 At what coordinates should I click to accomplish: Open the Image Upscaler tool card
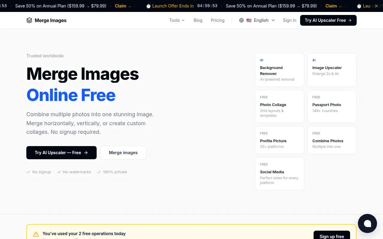pyautogui.click(x=332, y=70)
